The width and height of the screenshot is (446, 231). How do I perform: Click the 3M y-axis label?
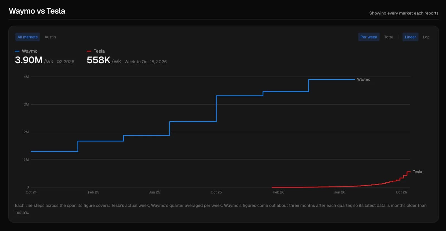pos(26,104)
